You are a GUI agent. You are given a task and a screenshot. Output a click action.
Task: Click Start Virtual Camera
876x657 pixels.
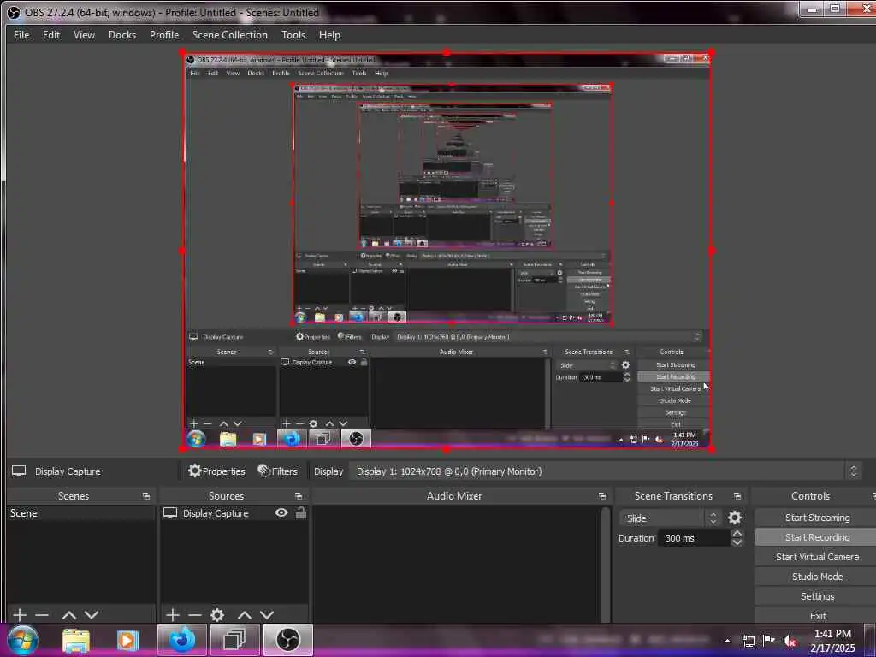tap(817, 556)
